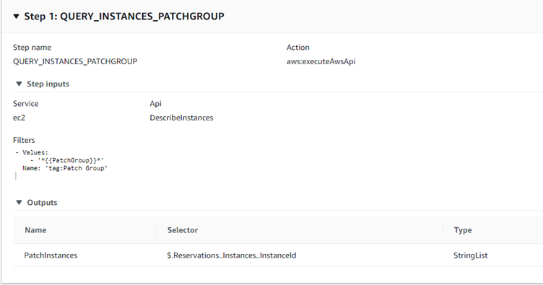
Task: Select the aws:executeAwsApi action value
Action: (x=321, y=61)
